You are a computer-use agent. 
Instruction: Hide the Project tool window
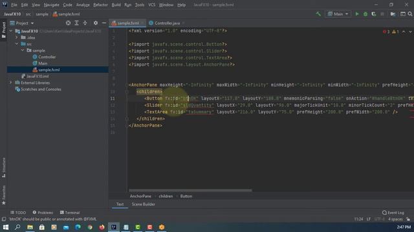click(104, 23)
